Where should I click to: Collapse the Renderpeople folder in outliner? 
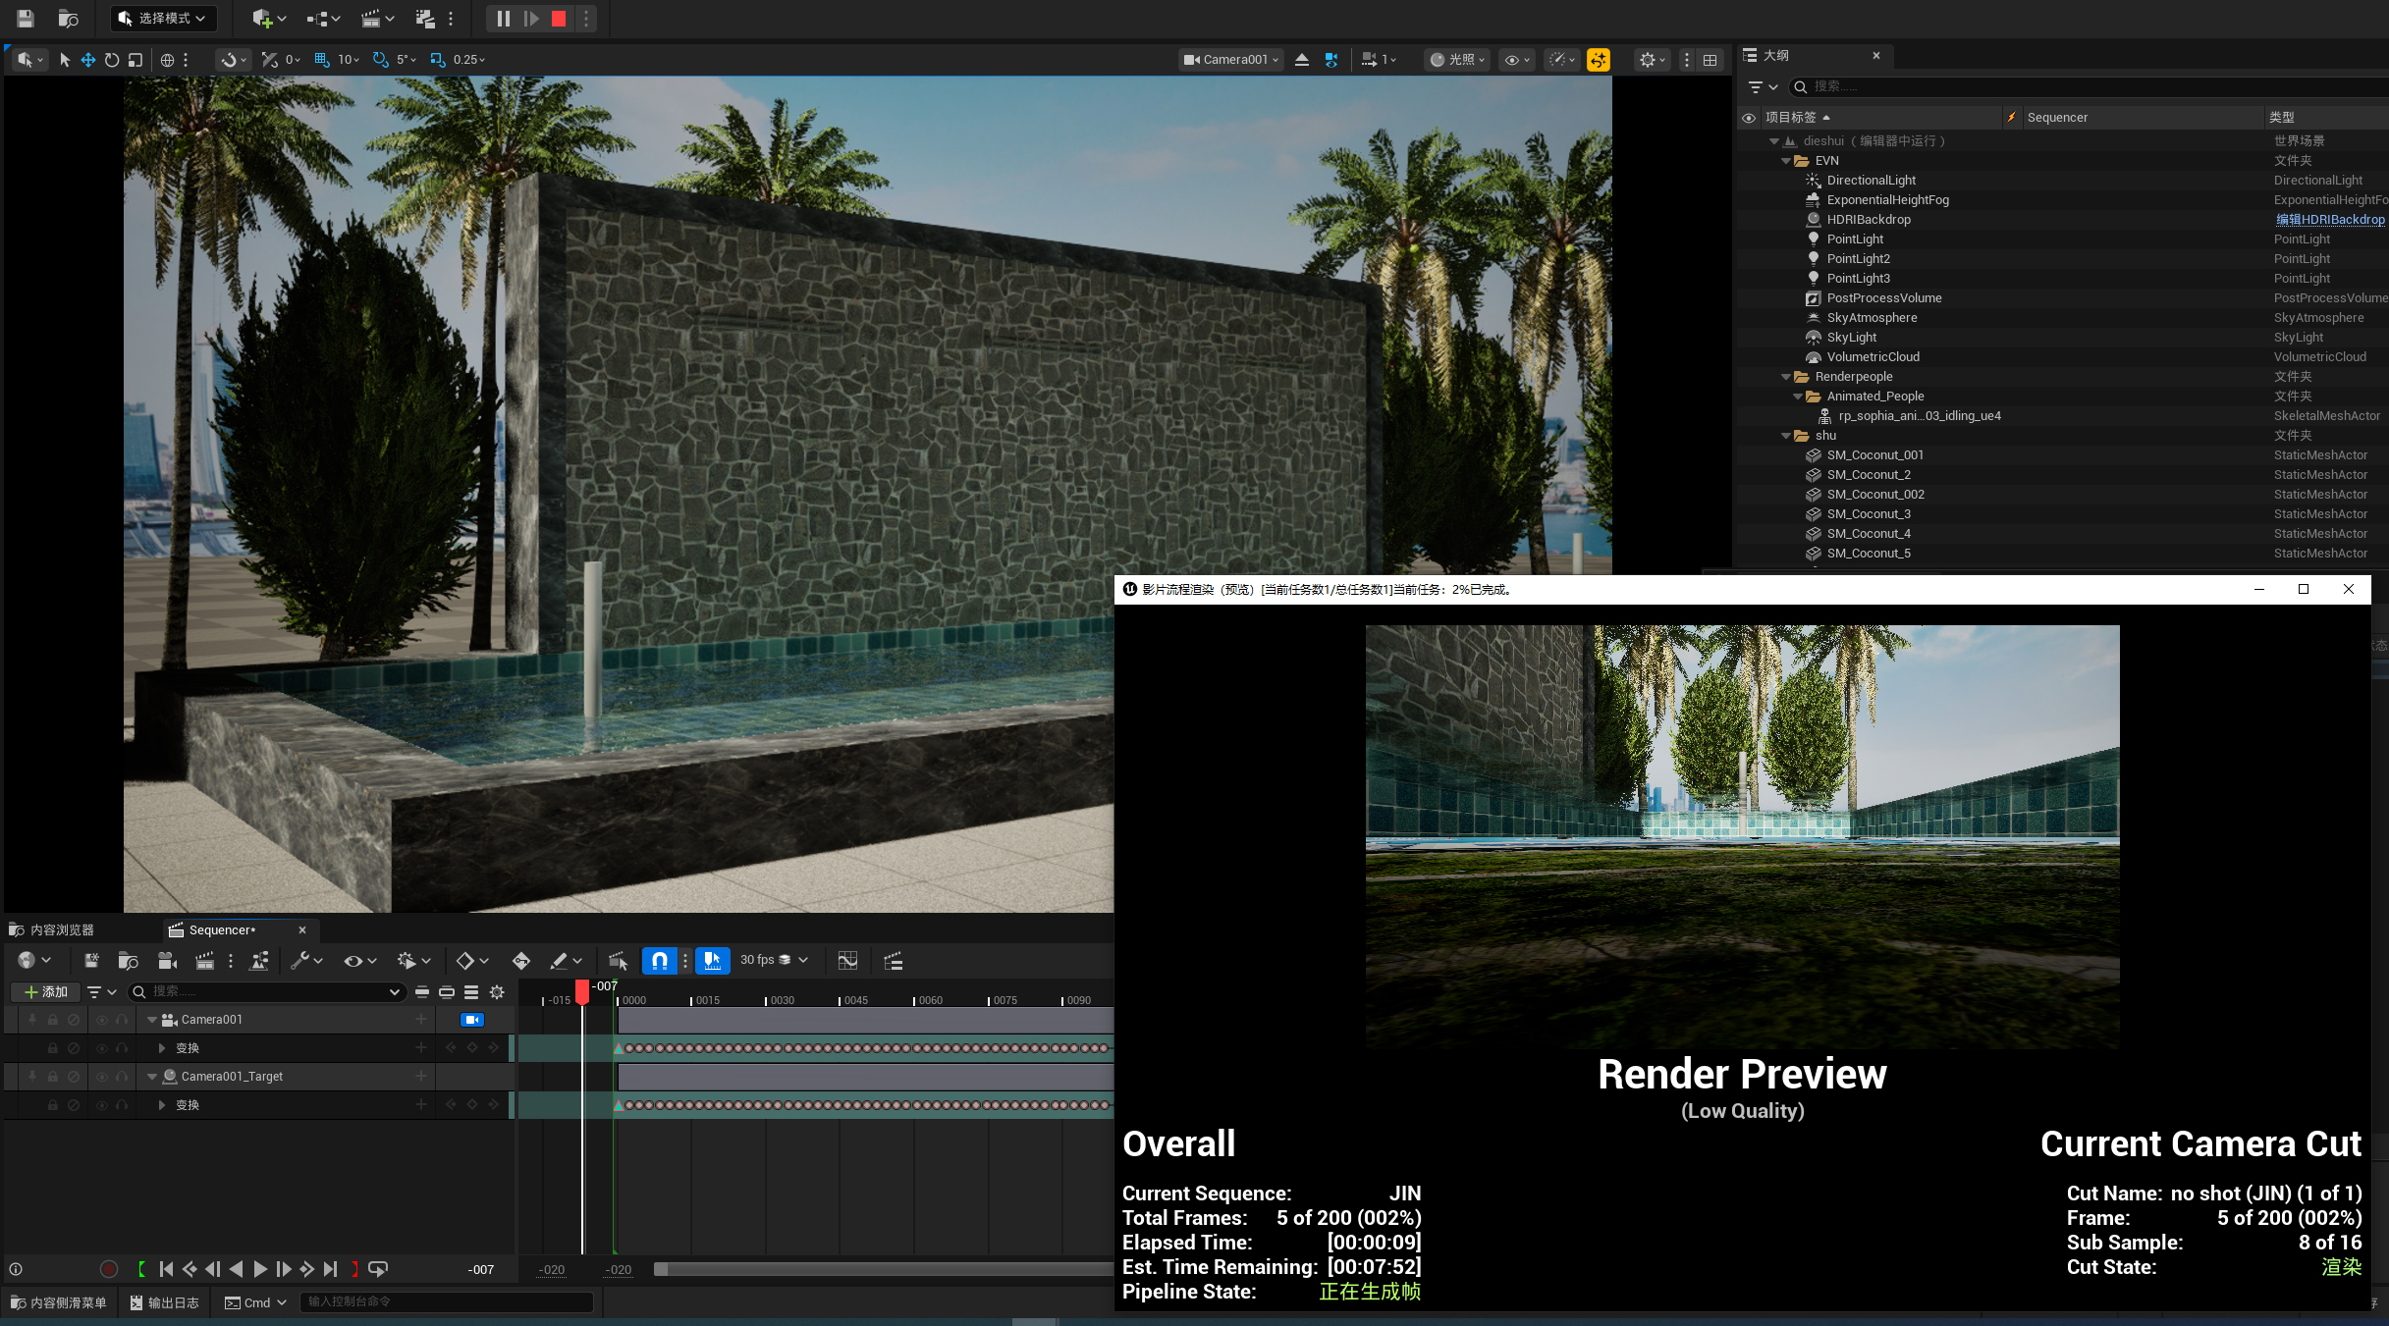point(1786,377)
